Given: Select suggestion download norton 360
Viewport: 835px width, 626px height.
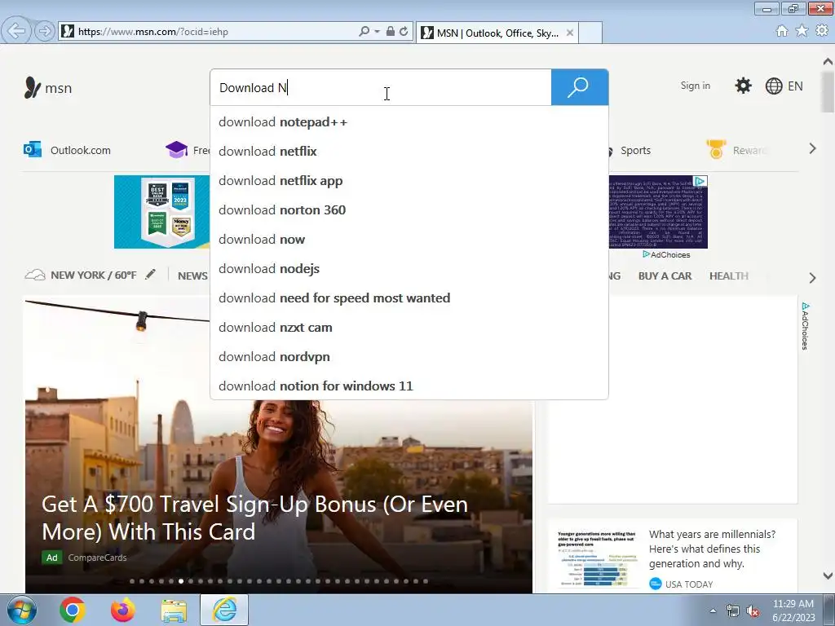Looking at the screenshot, I should pos(409,209).
